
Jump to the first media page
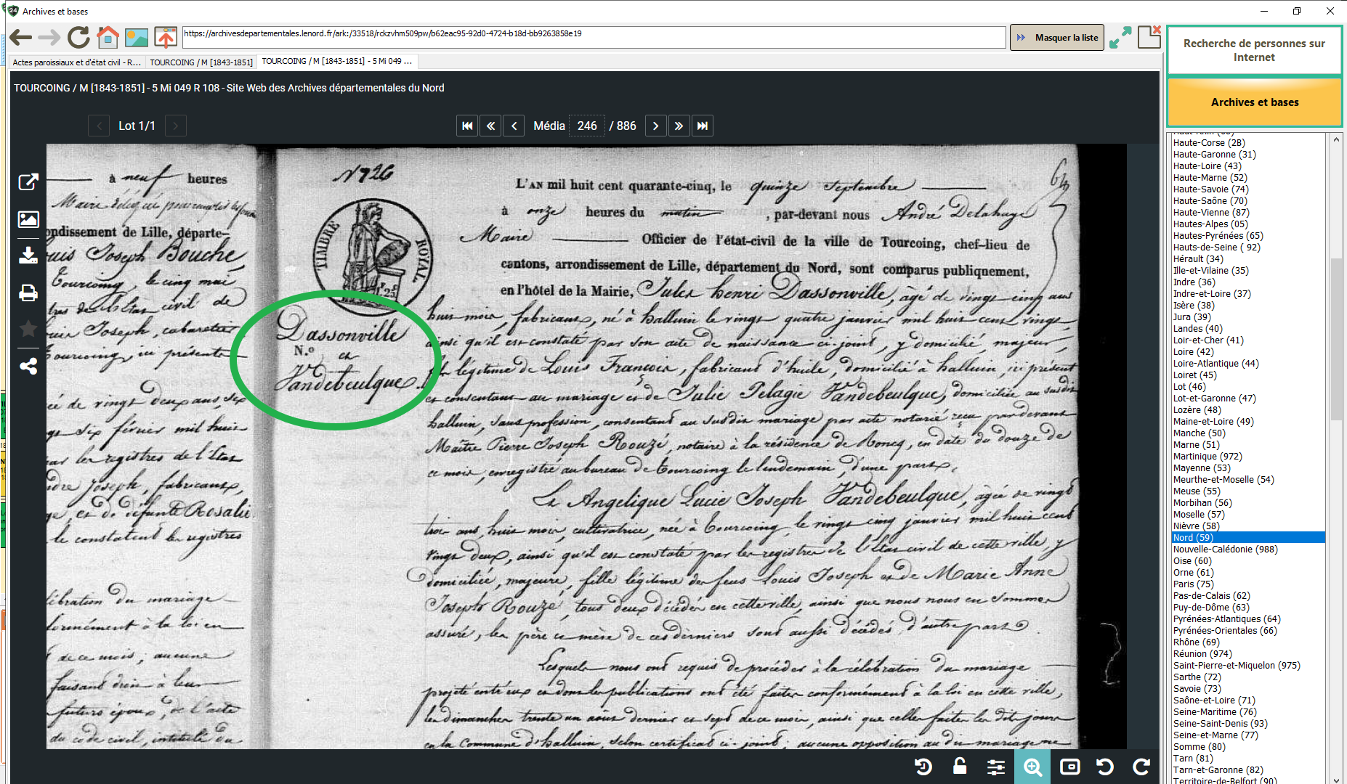click(467, 126)
